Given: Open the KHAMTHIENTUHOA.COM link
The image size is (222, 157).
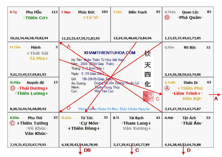Looking at the screenshot, I should click(x=110, y=53).
